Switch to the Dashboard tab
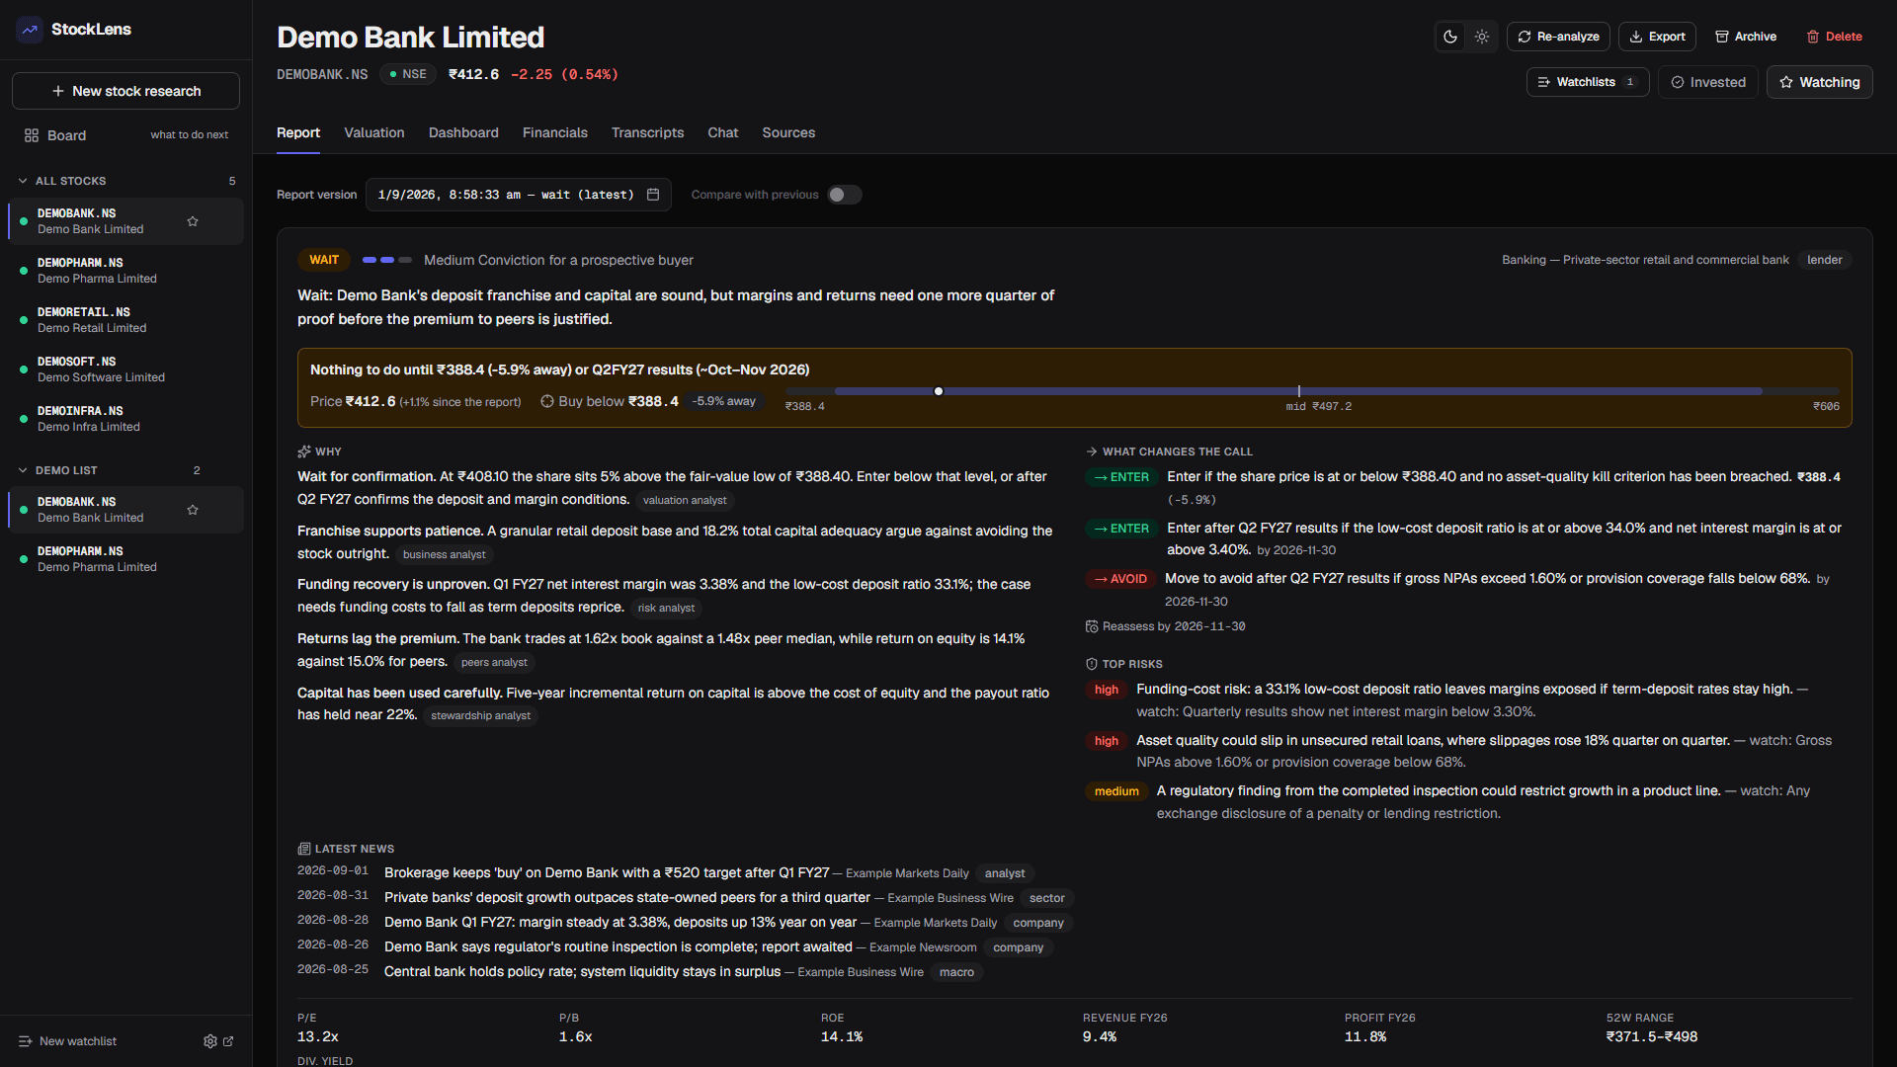 [463, 132]
